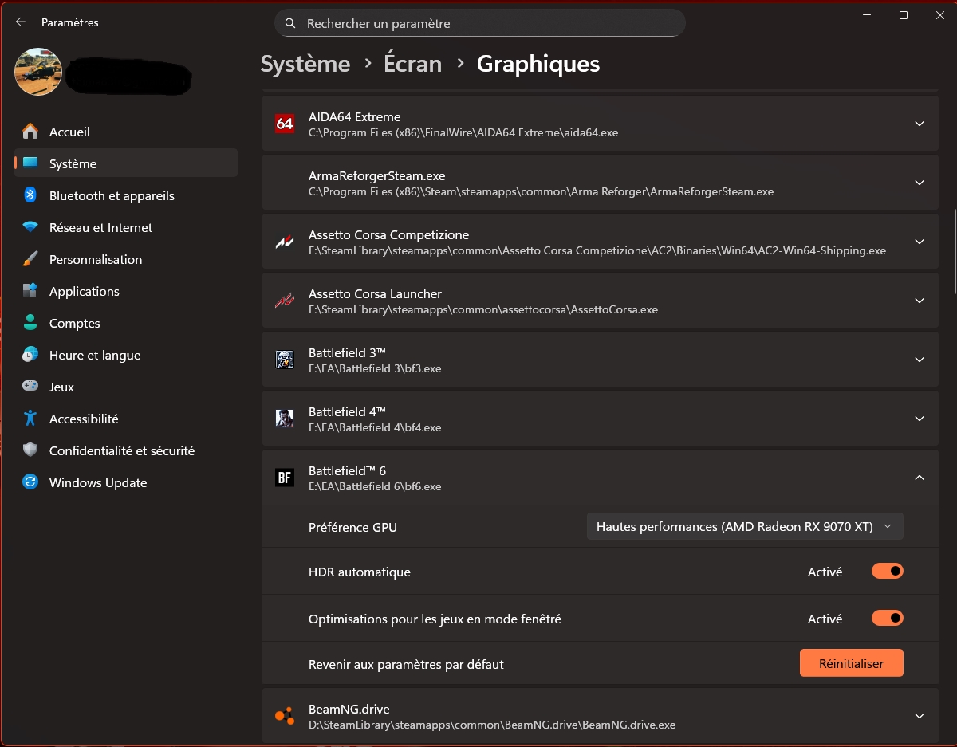Disable the HDR automatique toggle

887,572
